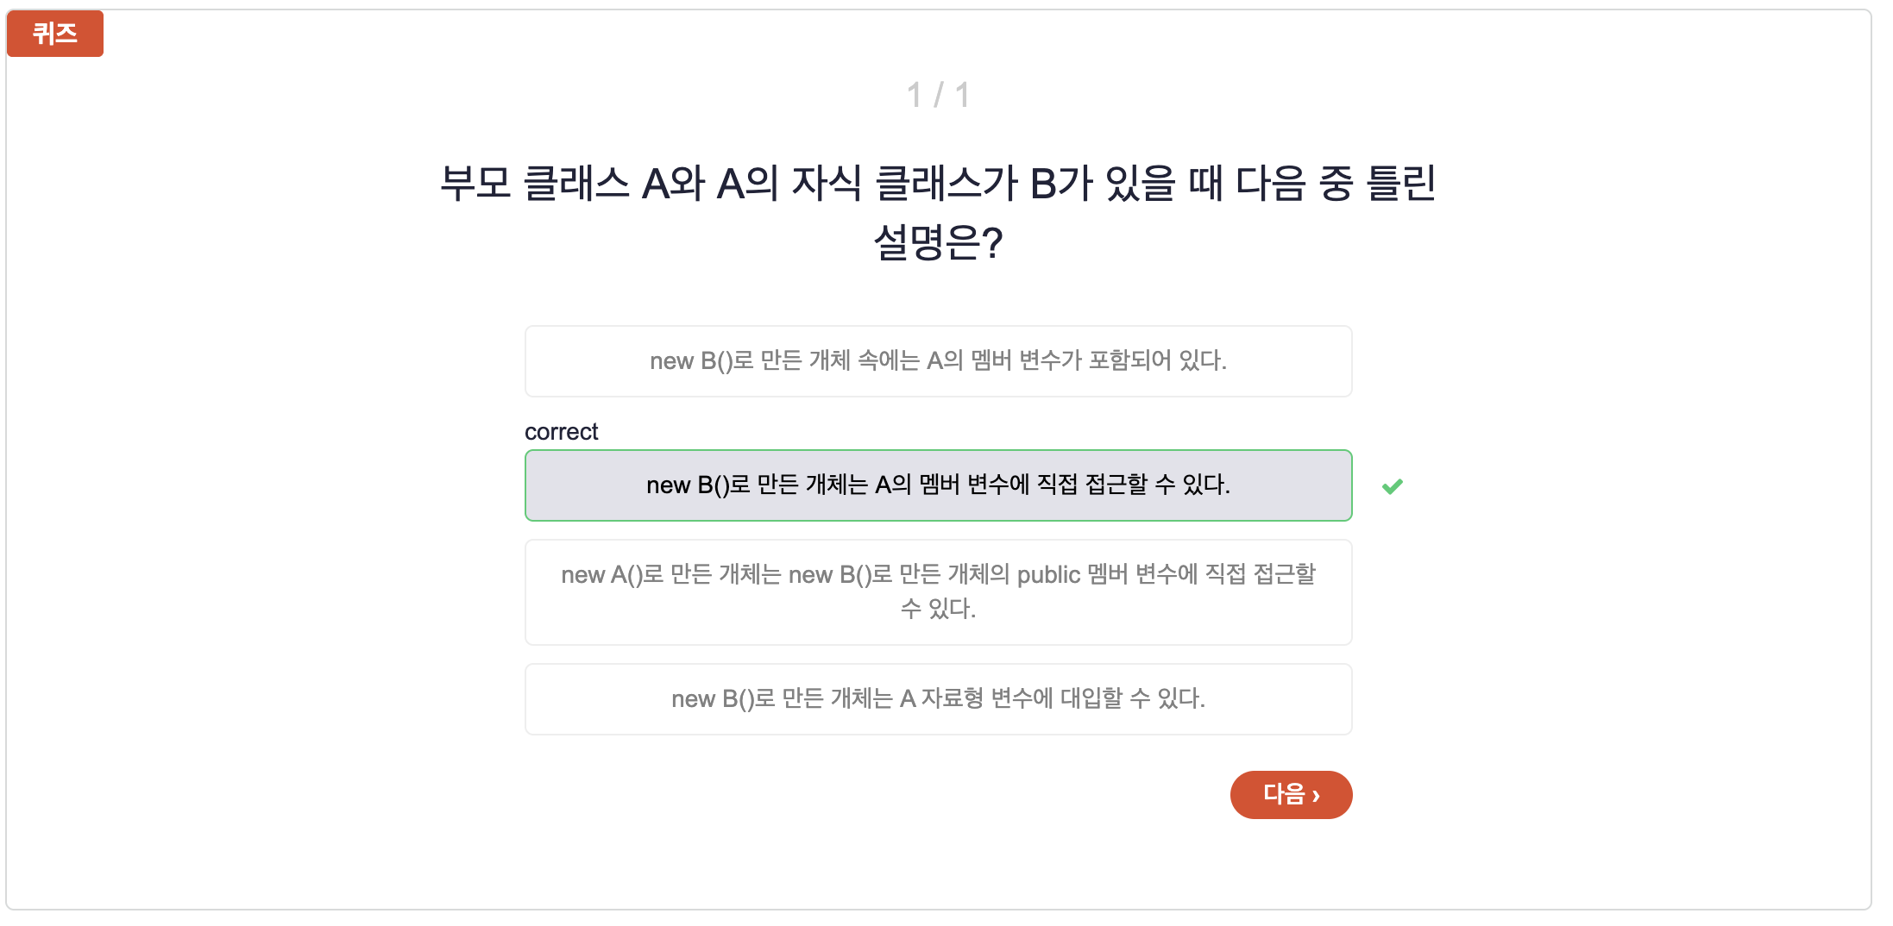The height and width of the screenshot is (926, 1893).
Task: Go to the next question with 다음
Action: pos(1291,795)
